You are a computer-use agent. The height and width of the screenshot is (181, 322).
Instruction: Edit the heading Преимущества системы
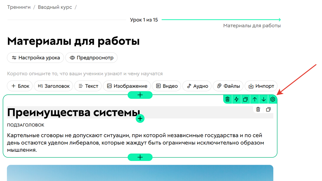pyautogui.click(x=74, y=112)
